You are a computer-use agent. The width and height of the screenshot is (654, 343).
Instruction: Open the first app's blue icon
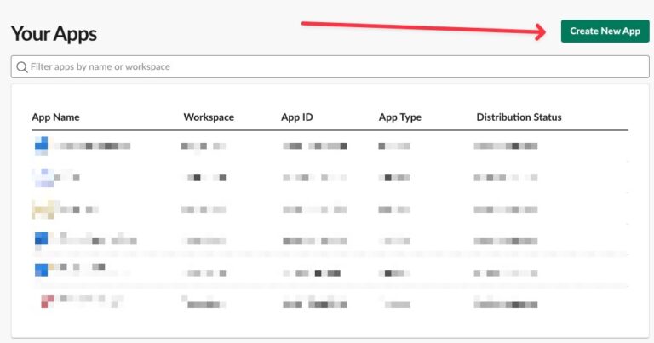42,146
